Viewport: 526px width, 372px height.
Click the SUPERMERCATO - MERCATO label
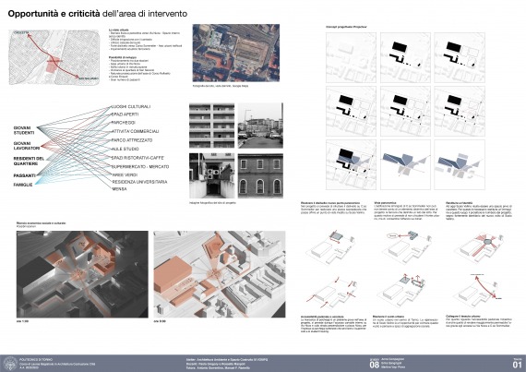(140, 167)
